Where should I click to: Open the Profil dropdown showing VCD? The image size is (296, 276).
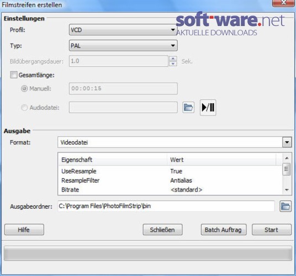[123, 30]
